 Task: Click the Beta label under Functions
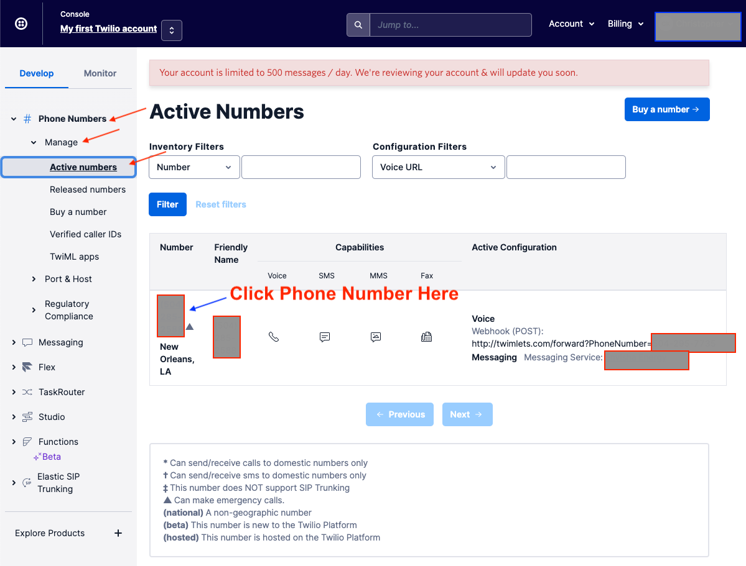(x=52, y=457)
